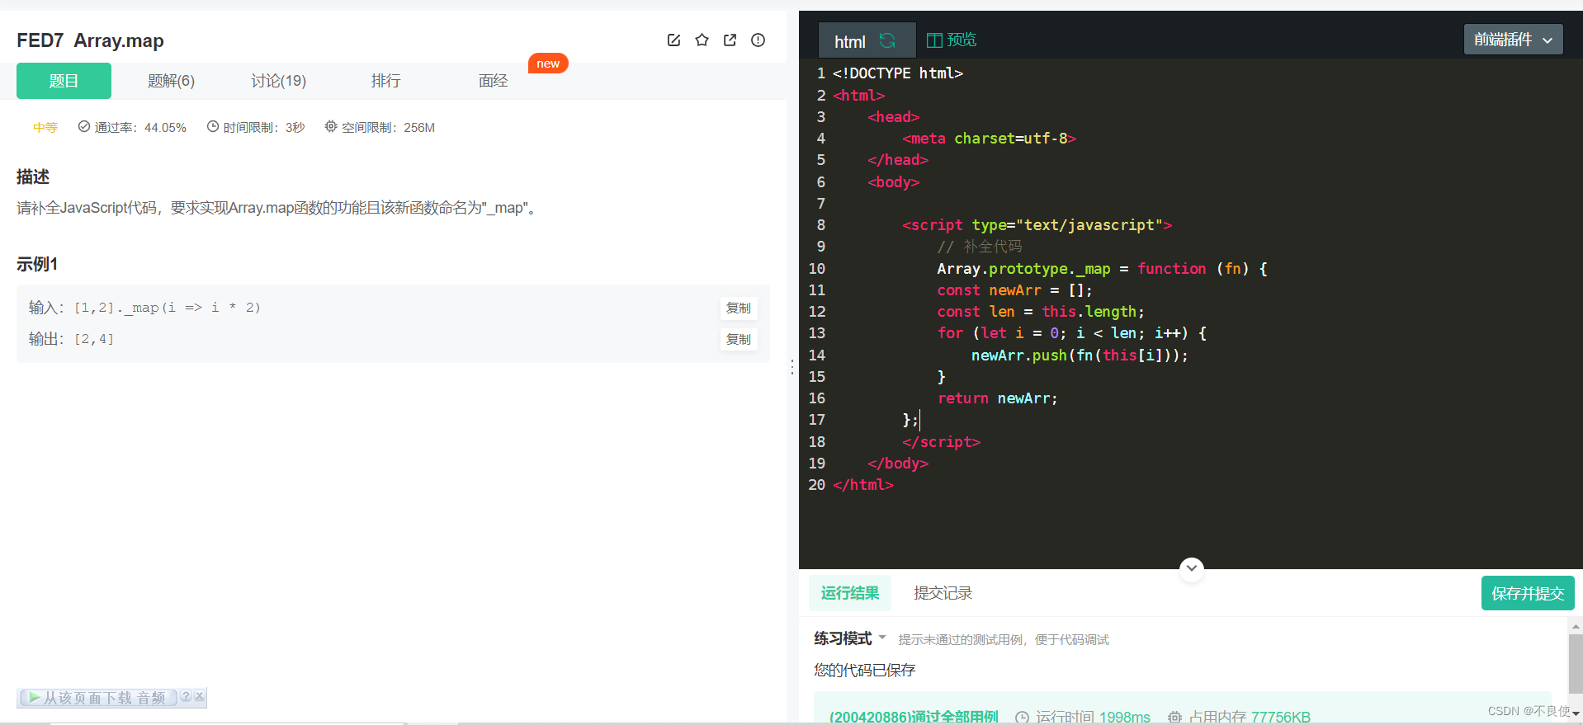Open the 前端插件 dropdown
The image size is (1583, 725).
click(1513, 40)
